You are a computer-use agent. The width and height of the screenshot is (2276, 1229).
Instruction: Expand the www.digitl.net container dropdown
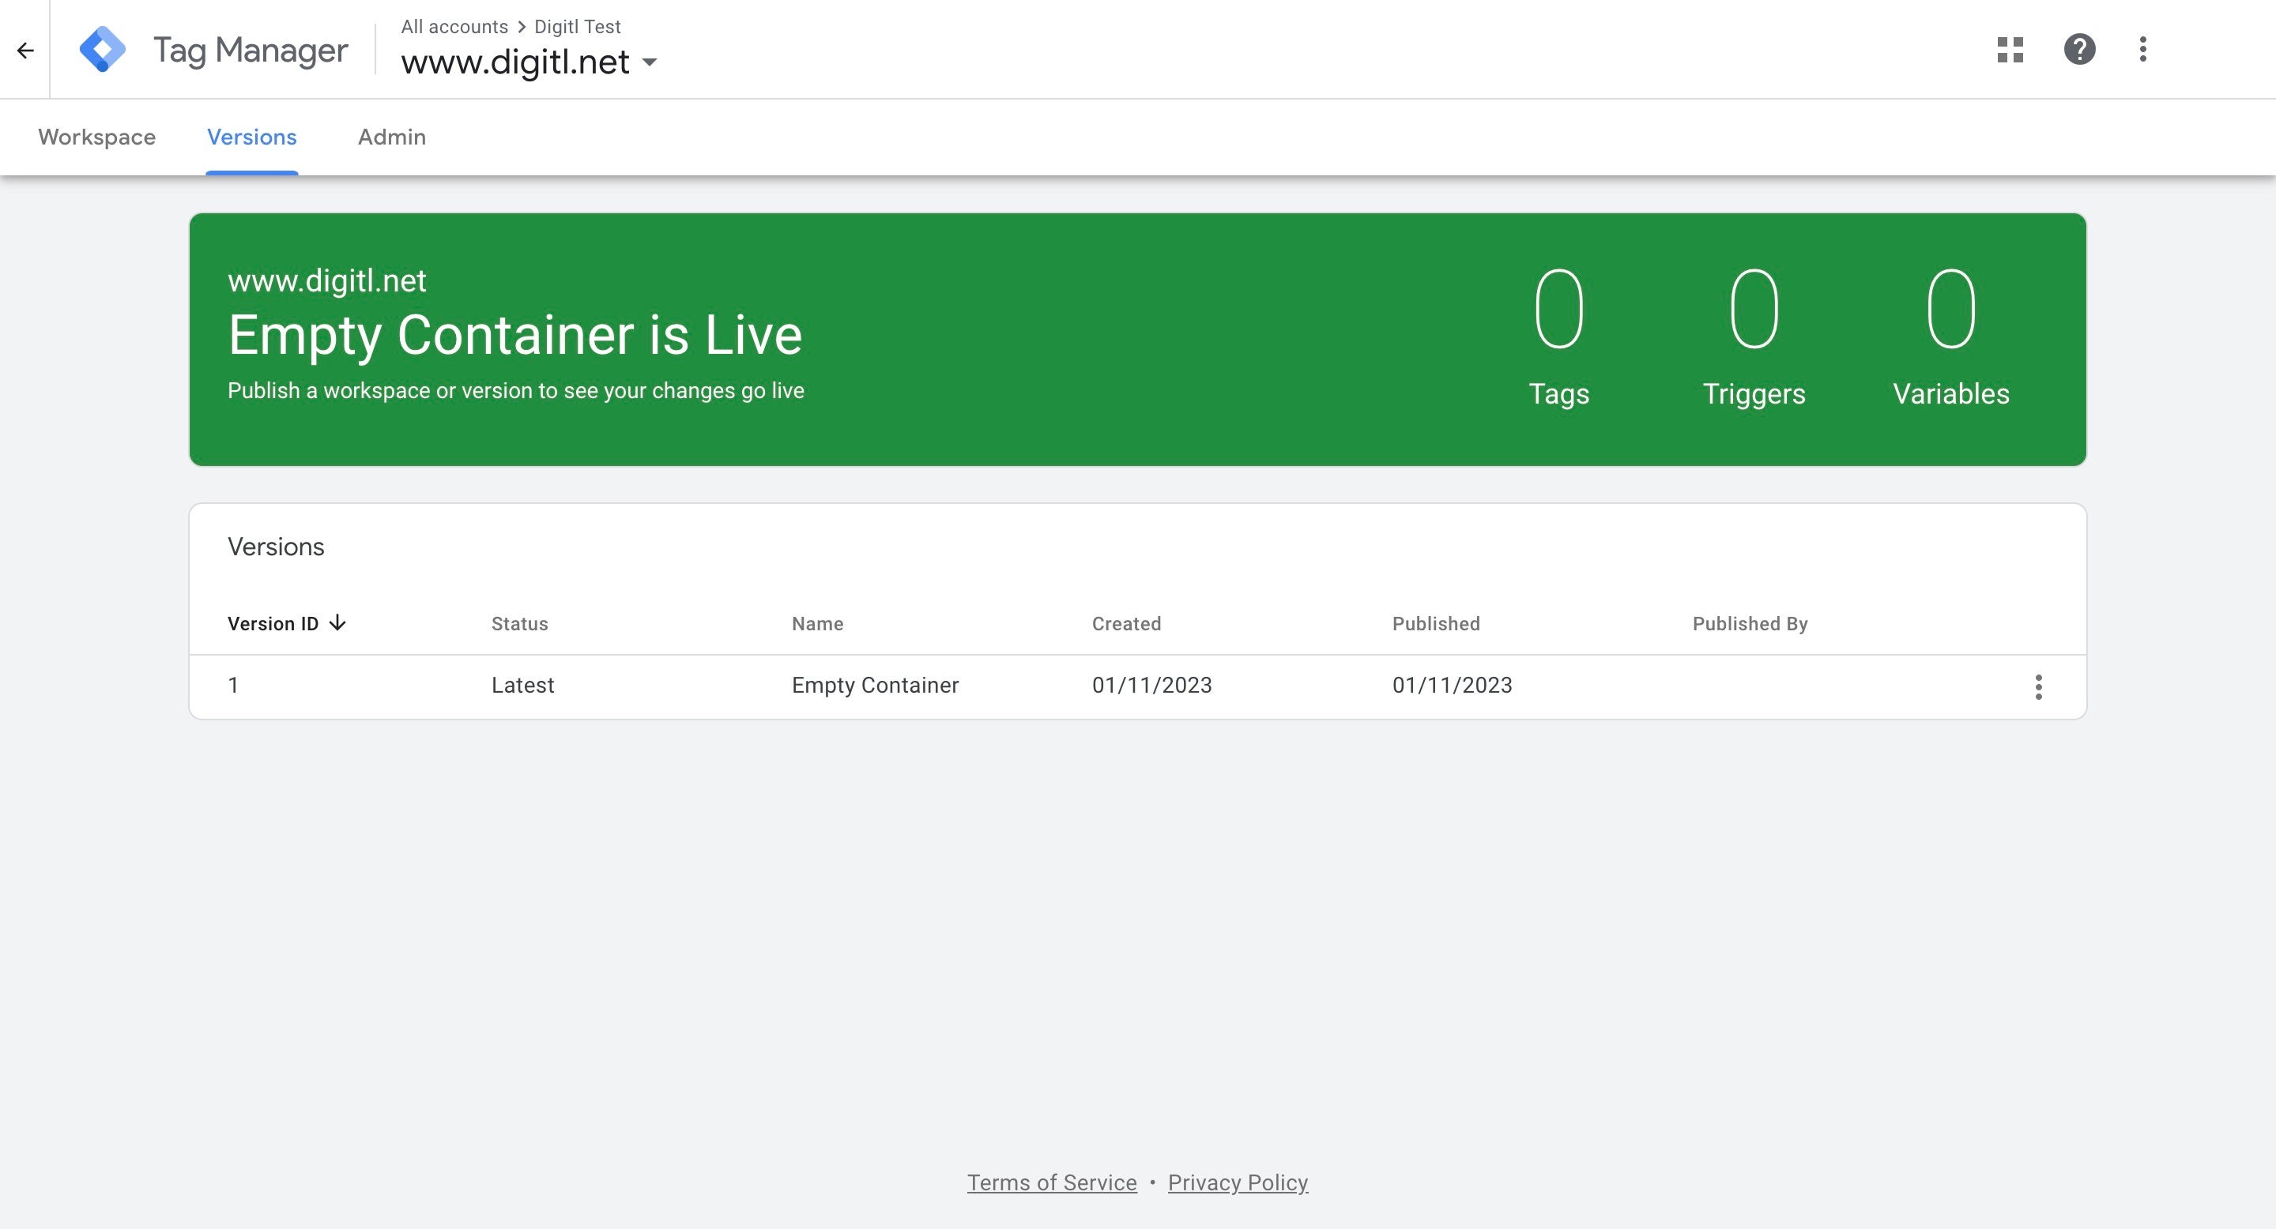(x=650, y=62)
